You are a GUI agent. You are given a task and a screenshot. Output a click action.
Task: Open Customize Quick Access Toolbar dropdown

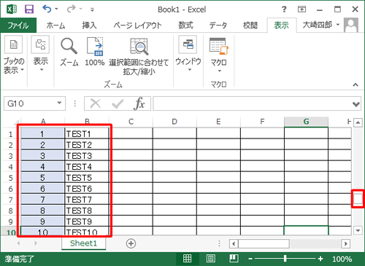tap(92, 9)
